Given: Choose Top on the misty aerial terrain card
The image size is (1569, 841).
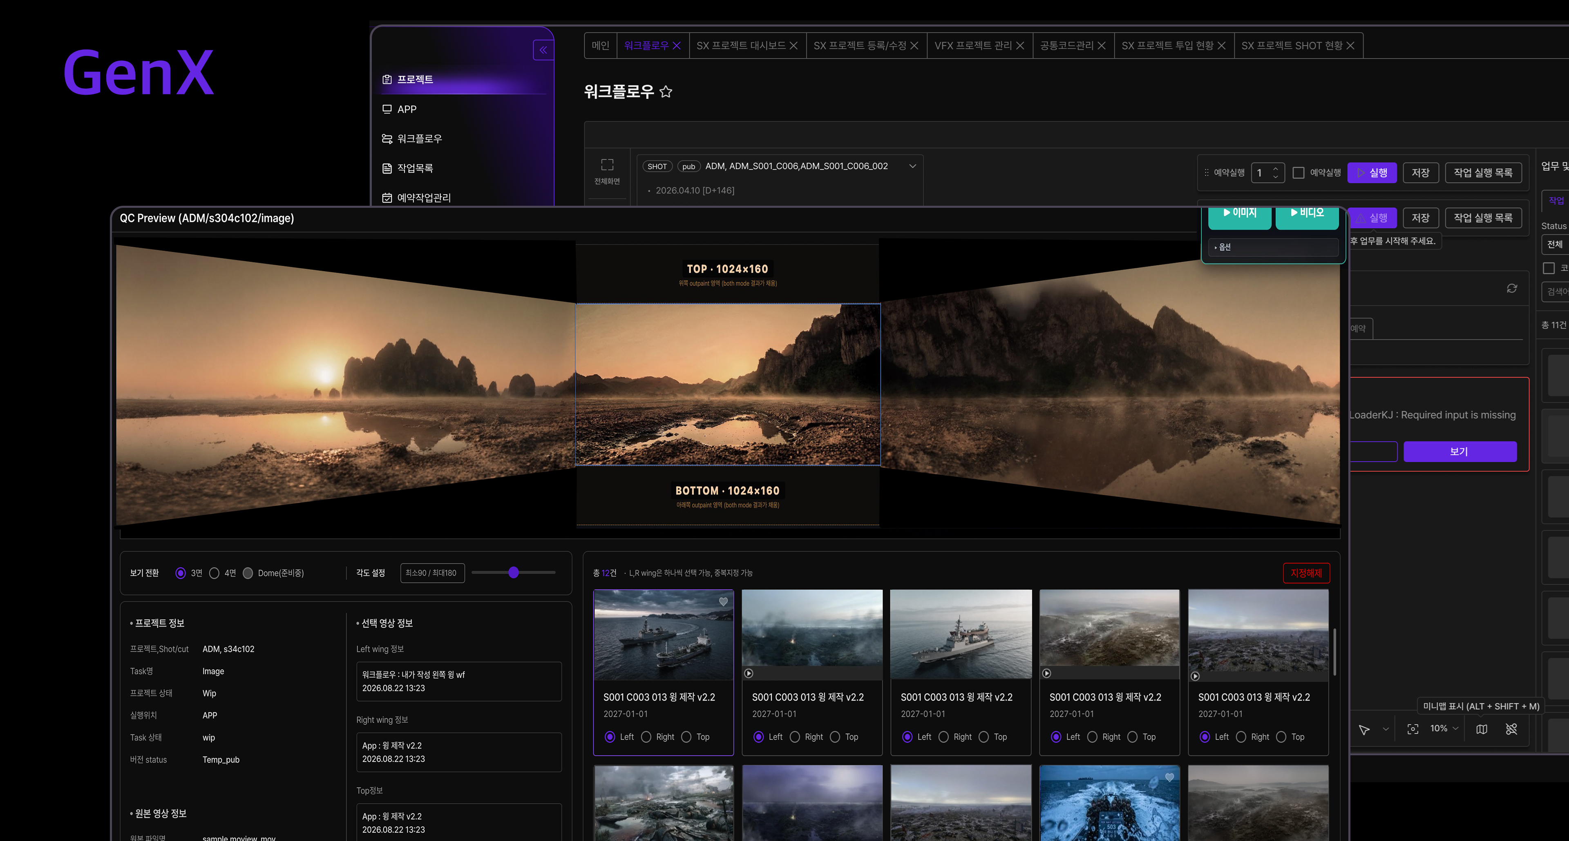Looking at the screenshot, I should pos(1132,737).
